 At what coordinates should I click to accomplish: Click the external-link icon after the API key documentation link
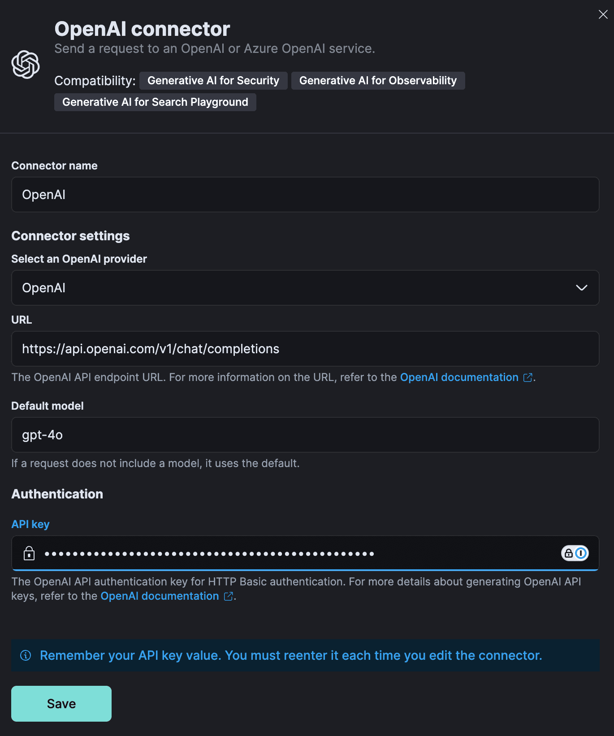[x=228, y=596]
